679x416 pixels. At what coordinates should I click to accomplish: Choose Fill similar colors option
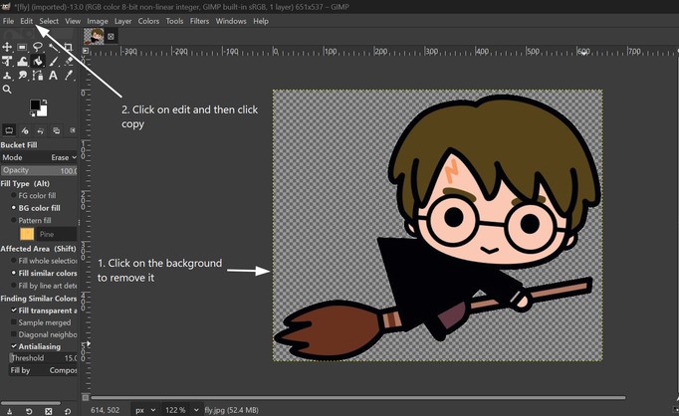[44, 273]
